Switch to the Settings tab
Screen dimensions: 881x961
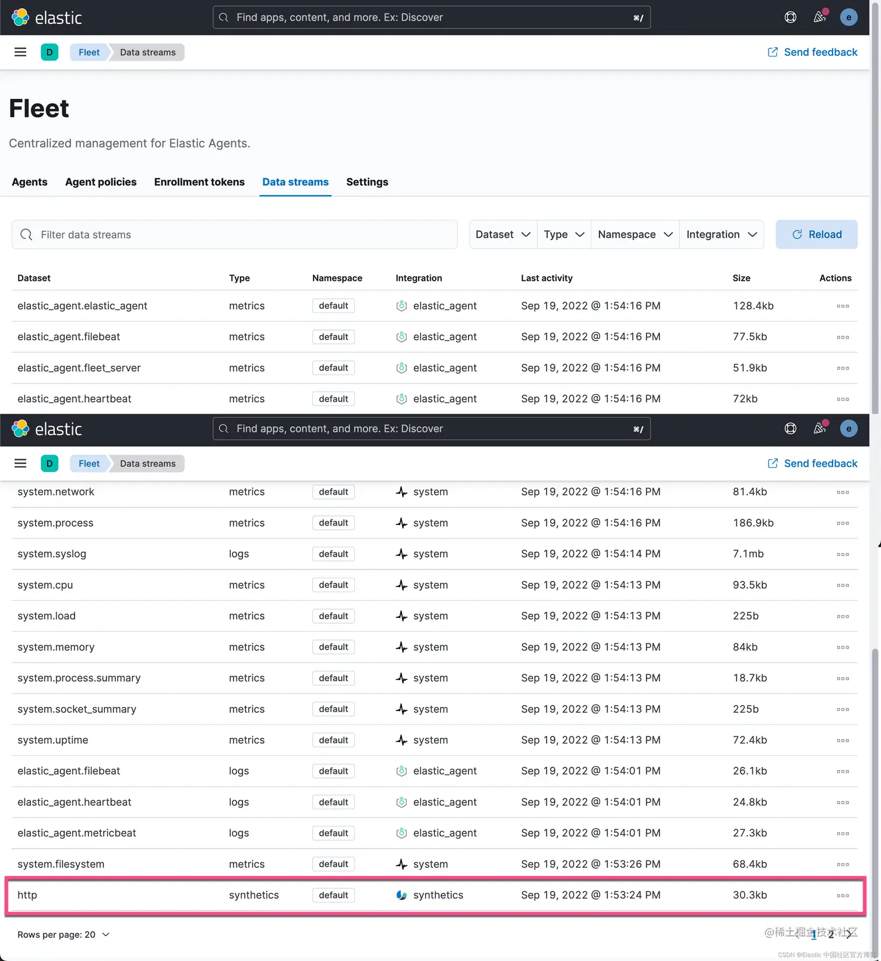[367, 182]
